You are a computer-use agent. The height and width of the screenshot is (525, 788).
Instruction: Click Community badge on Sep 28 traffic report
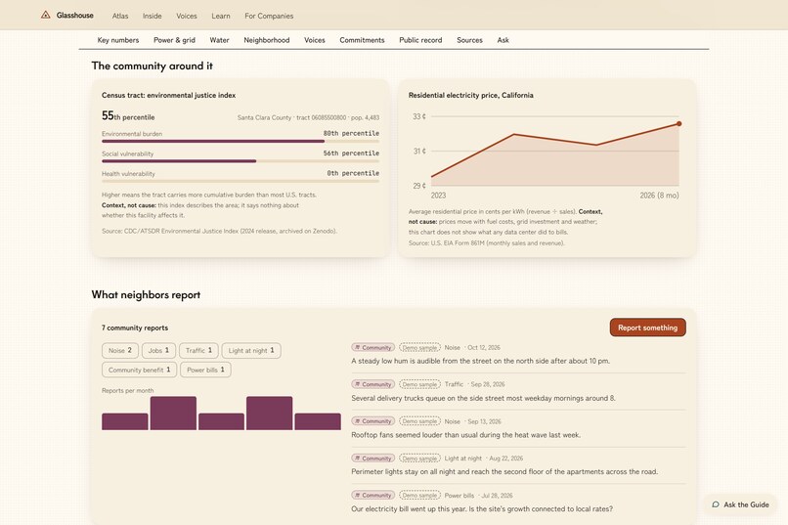[372, 384]
